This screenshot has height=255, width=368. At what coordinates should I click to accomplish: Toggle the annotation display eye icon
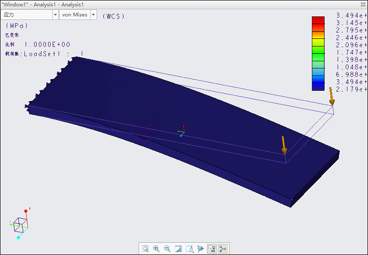click(212, 249)
